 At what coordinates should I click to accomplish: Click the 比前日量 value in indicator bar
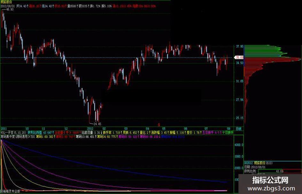point(92,133)
